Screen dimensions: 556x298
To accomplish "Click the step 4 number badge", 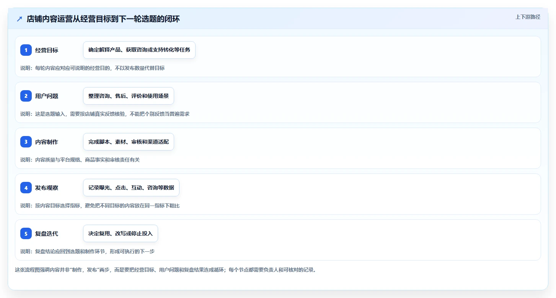I will (x=26, y=188).
